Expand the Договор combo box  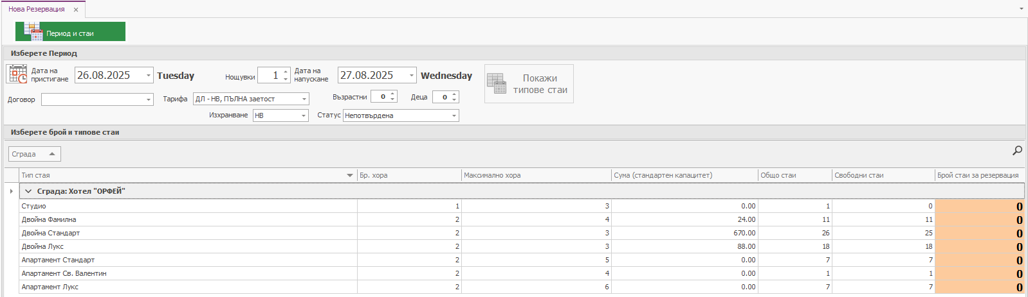[149, 99]
